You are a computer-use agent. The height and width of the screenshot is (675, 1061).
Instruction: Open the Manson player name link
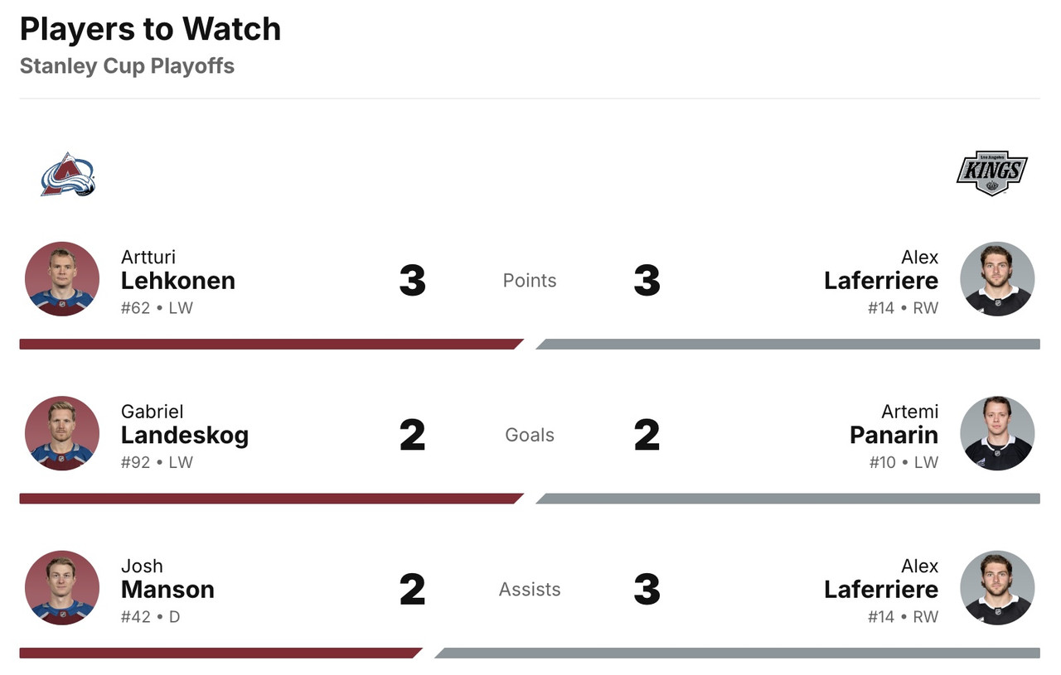[x=167, y=590]
